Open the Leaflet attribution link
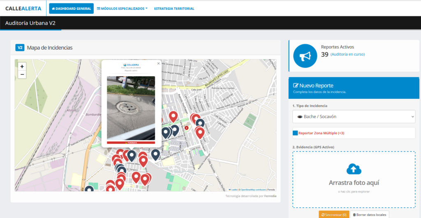Image resolution: width=421 pixels, height=218 pixels. pos(233,190)
